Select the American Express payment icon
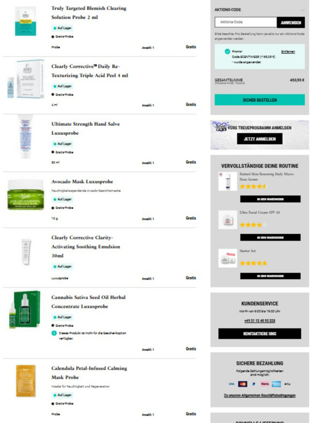Viewport: 311px width, 423px height. [x=276, y=384]
